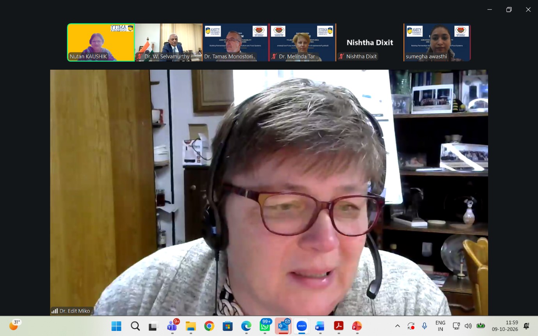The width and height of the screenshot is (538, 336).
Task: Open the Windows Start menu
Action: [x=116, y=326]
